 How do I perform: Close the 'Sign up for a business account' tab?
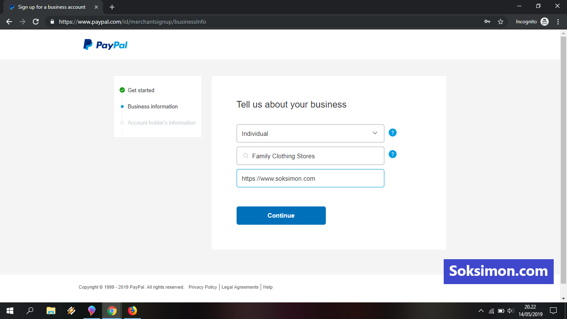[x=96, y=7]
